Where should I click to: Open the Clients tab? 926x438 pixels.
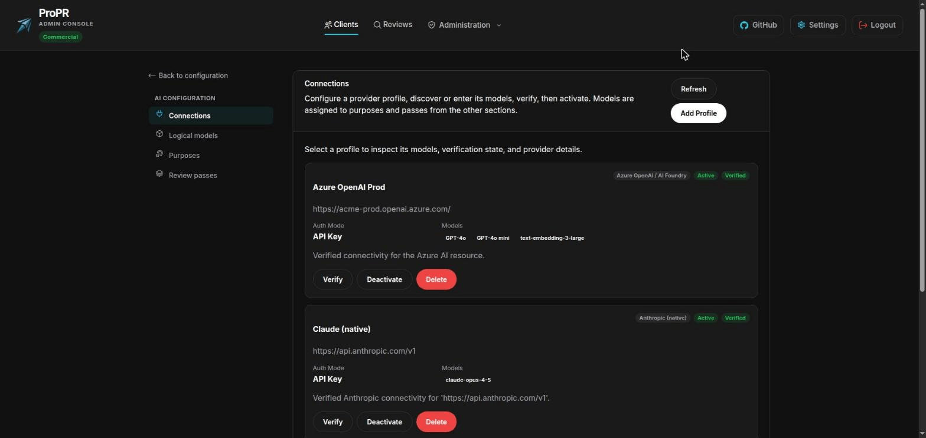(x=341, y=25)
